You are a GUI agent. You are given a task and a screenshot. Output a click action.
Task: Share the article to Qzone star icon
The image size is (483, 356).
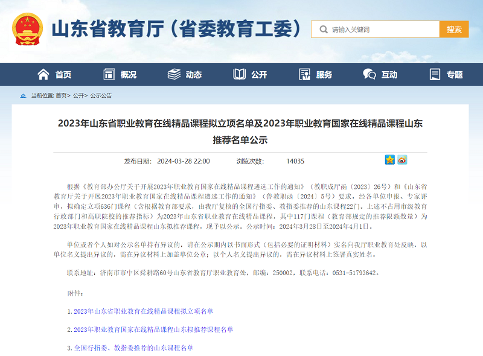click(389, 160)
